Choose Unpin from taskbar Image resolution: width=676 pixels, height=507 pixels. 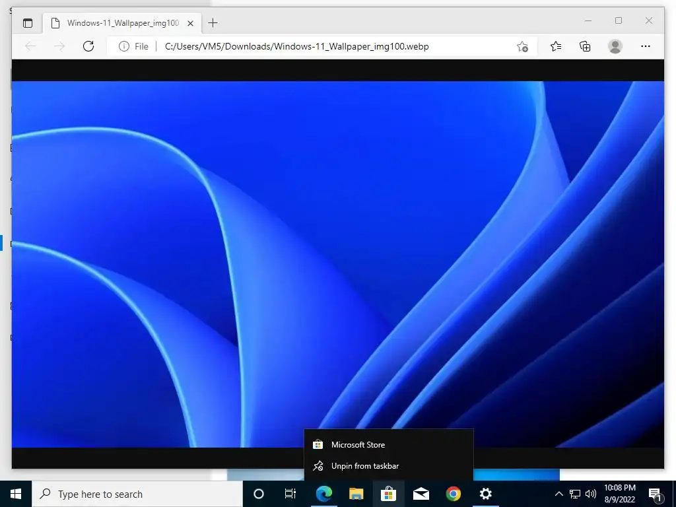[x=389, y=466]
